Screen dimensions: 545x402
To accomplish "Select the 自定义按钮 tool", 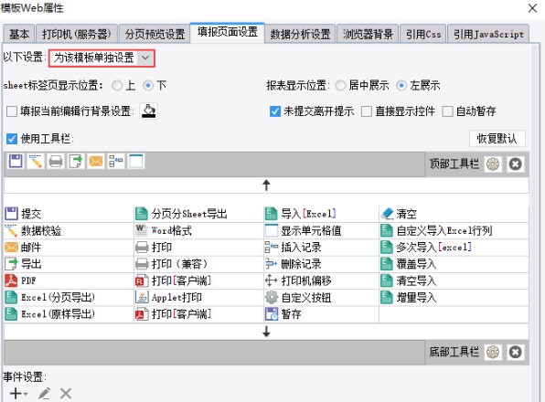I will click(322, 297).
